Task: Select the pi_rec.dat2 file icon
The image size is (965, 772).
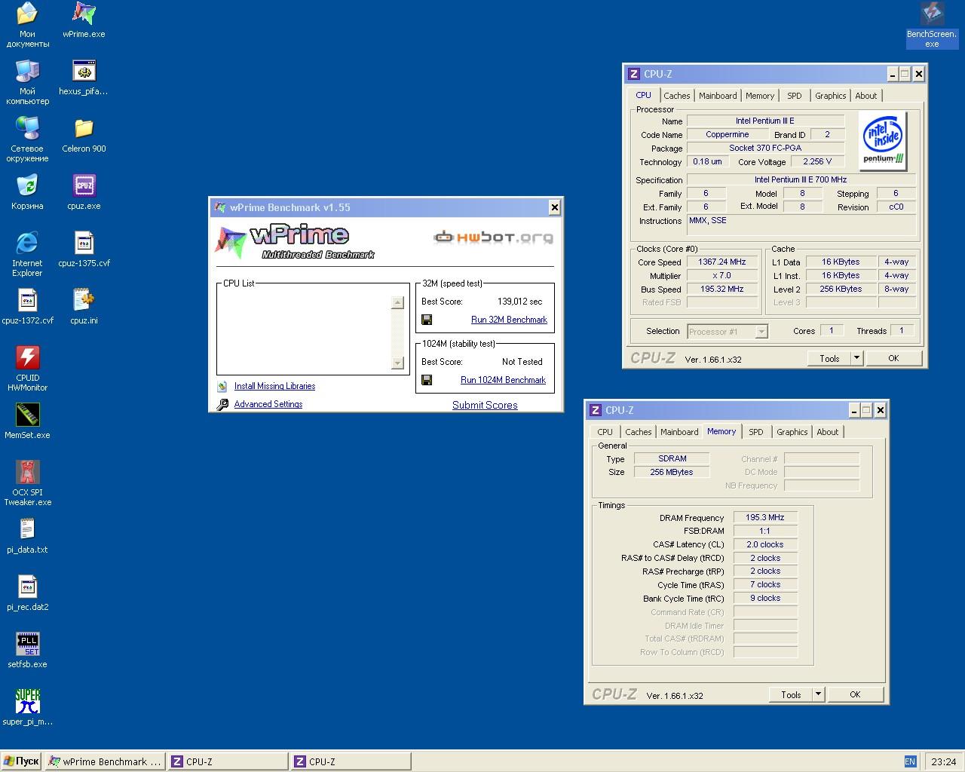Action: (x=27, y=593)
